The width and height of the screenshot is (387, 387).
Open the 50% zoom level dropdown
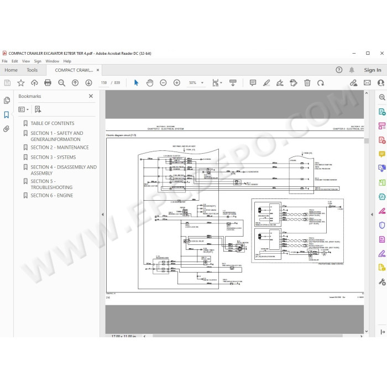coord(196,83)
